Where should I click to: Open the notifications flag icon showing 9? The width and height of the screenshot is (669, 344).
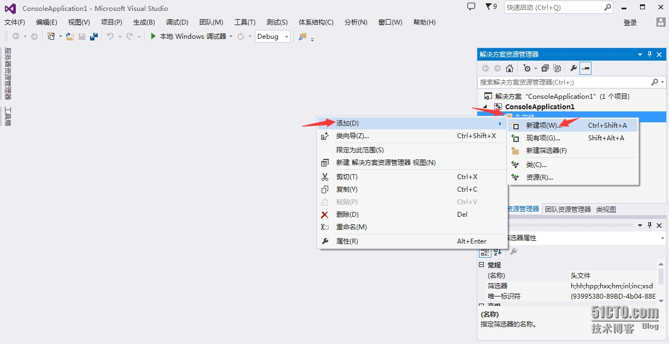491,7
